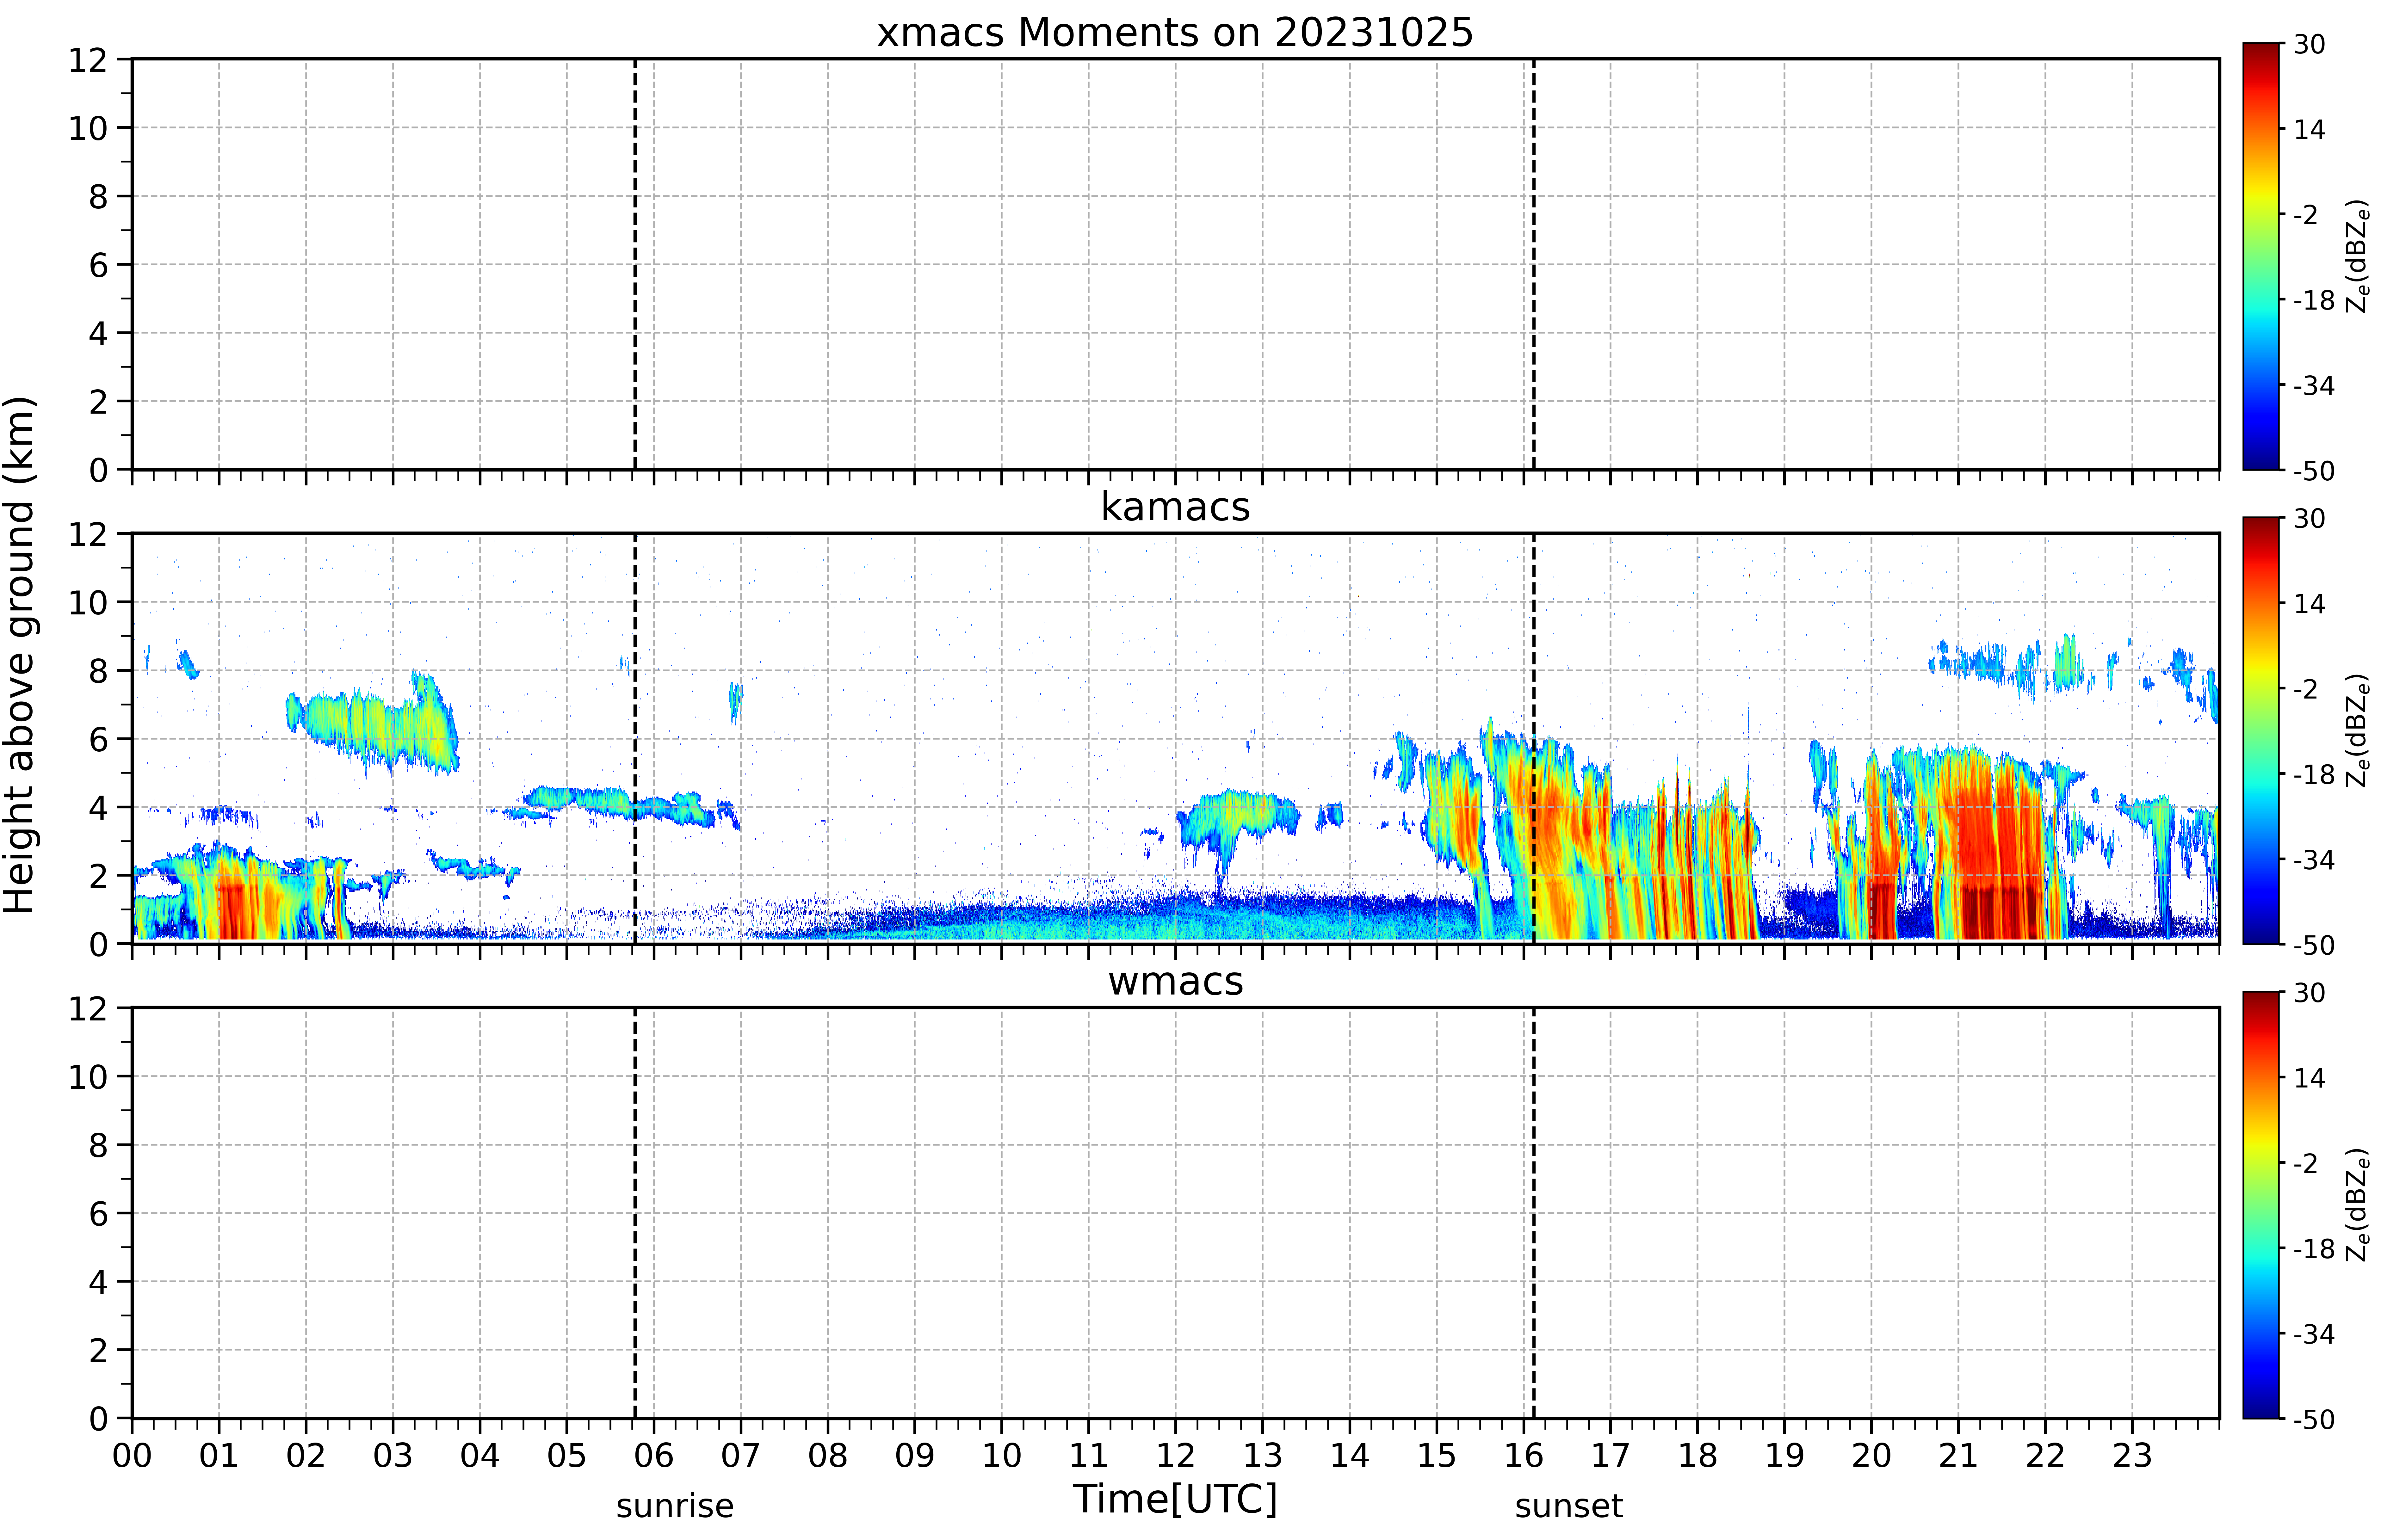Click the 12 hour tick label
Image resolution: width=2387 pixels, height=1540 pixels.
click(1175, 1455)
